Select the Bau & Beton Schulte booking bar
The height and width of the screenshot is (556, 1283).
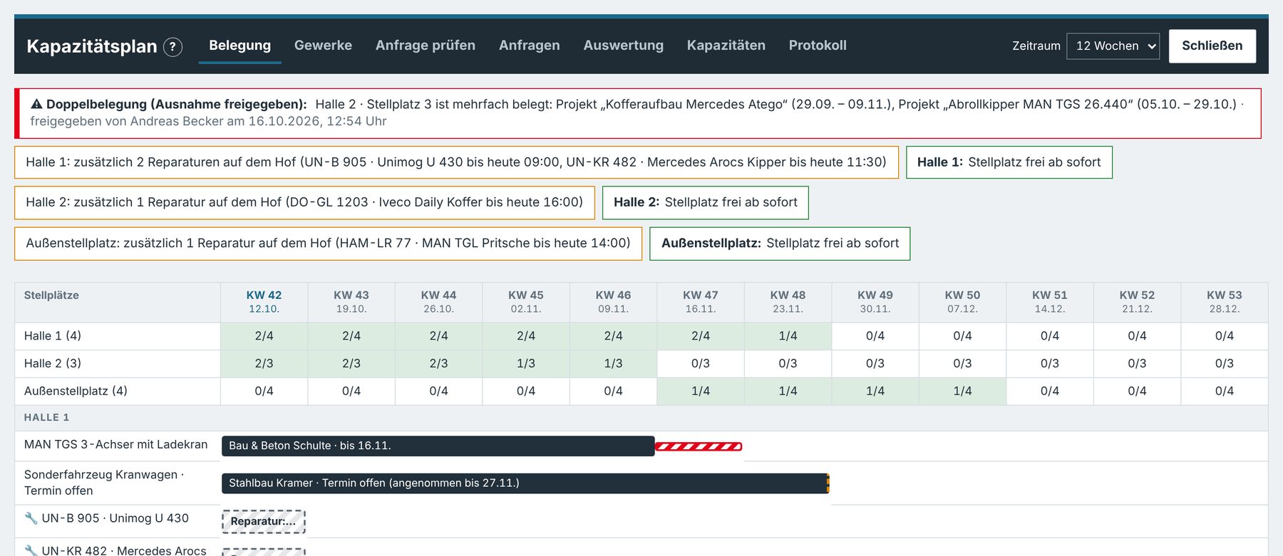[438, 446]
